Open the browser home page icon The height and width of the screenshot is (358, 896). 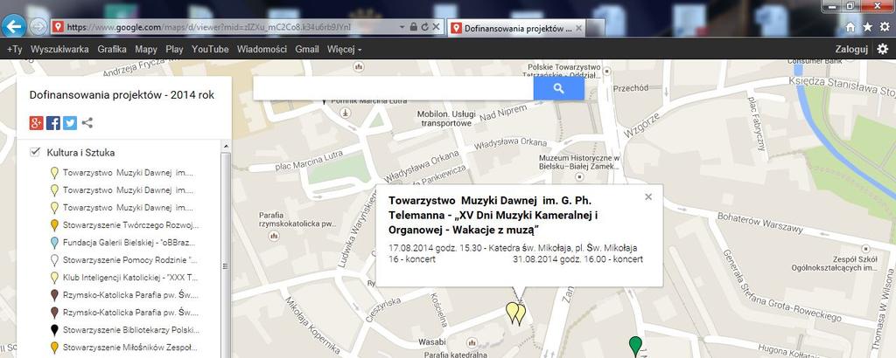coord(850,27)
